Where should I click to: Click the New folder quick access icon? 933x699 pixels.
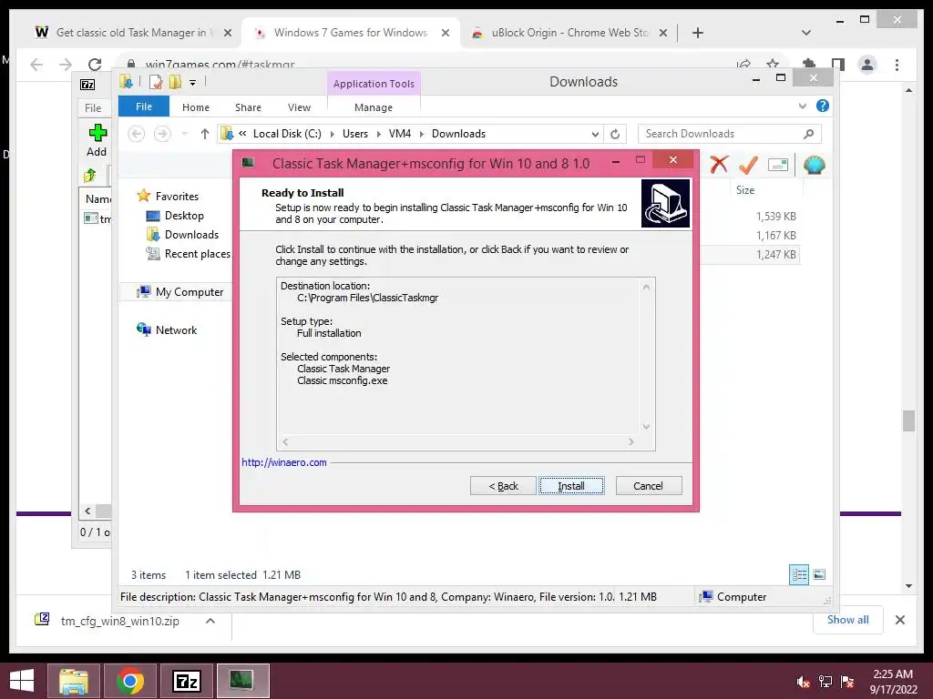click(x=175, y=82)
